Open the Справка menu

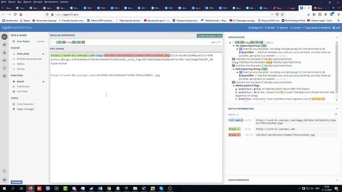click(64, 2)
